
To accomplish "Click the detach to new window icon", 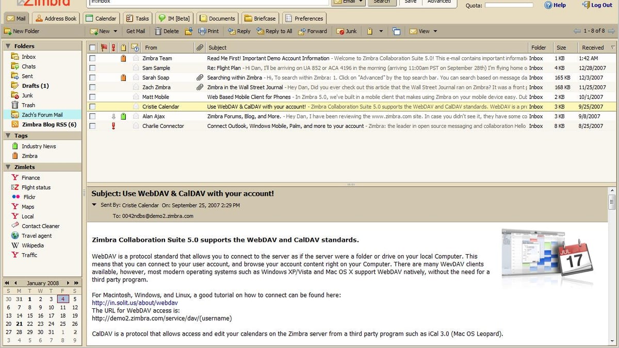I will (396, 31).
